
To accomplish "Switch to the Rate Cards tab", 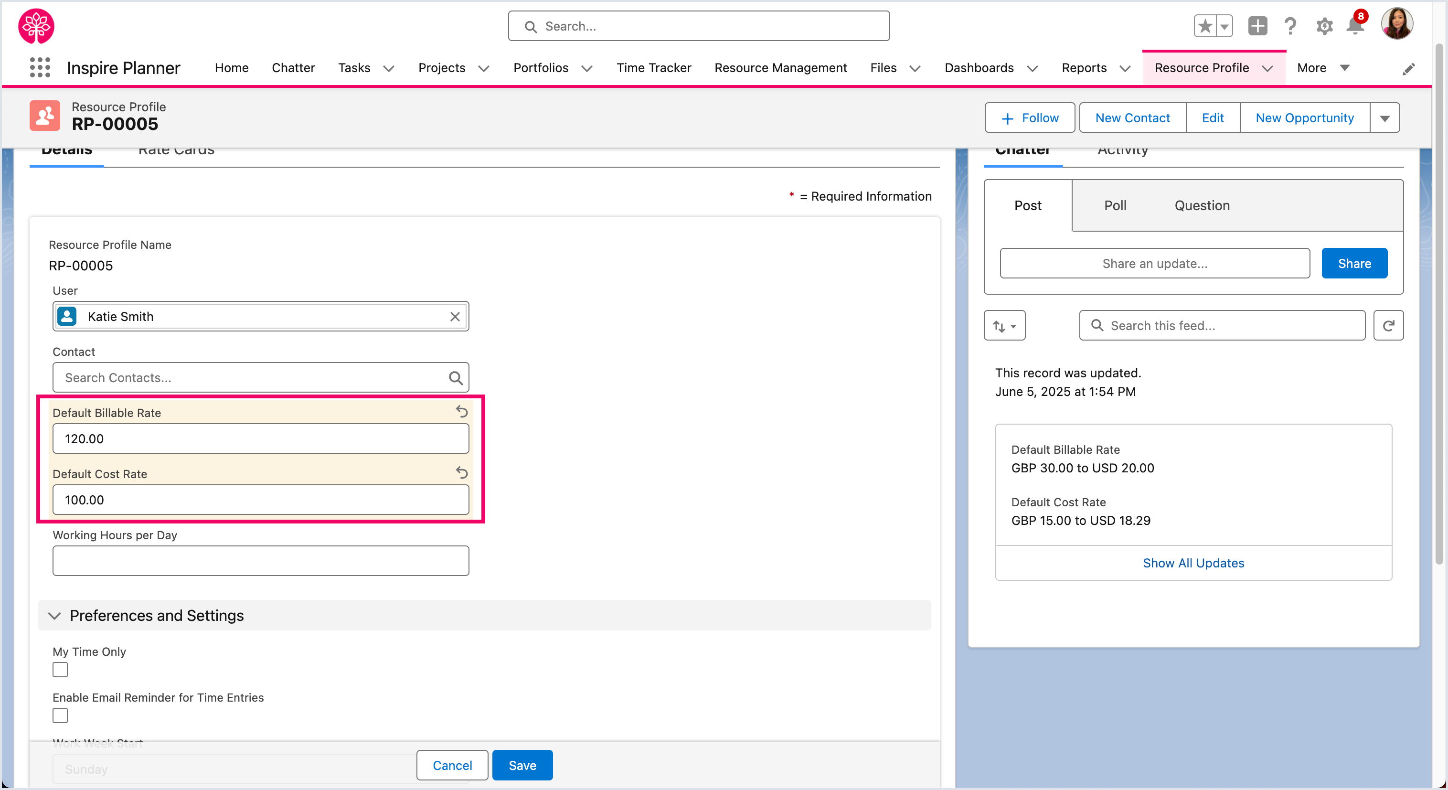I will pyautogui.click(x=176, y=150).
